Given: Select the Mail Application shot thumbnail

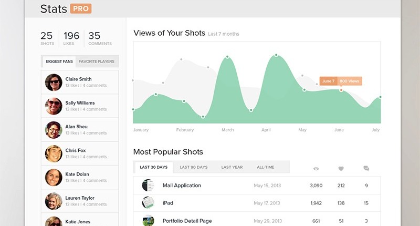Looking at the screenshot, I should pos(148,186).
